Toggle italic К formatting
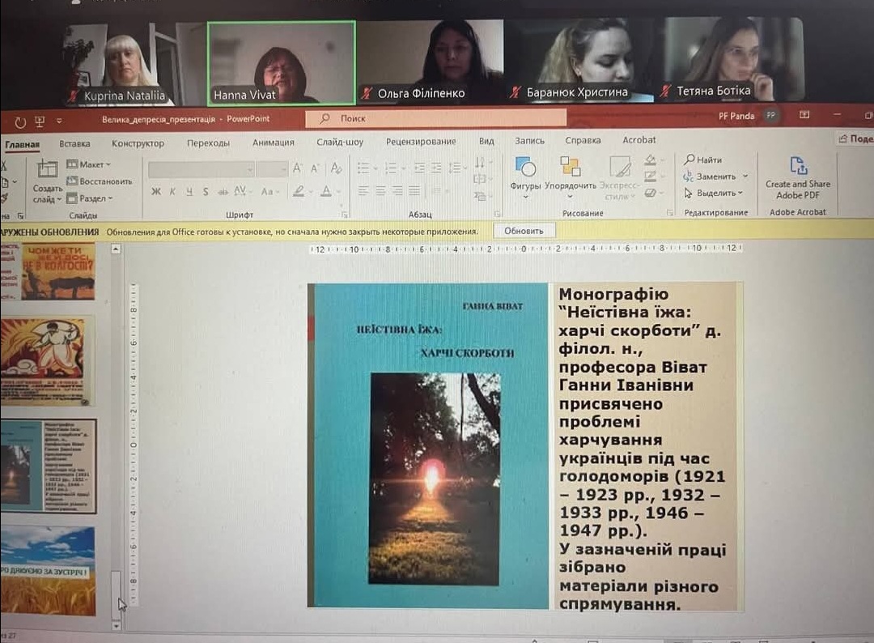The width and height of the screenshot is (874, 643). click(172, 192)
